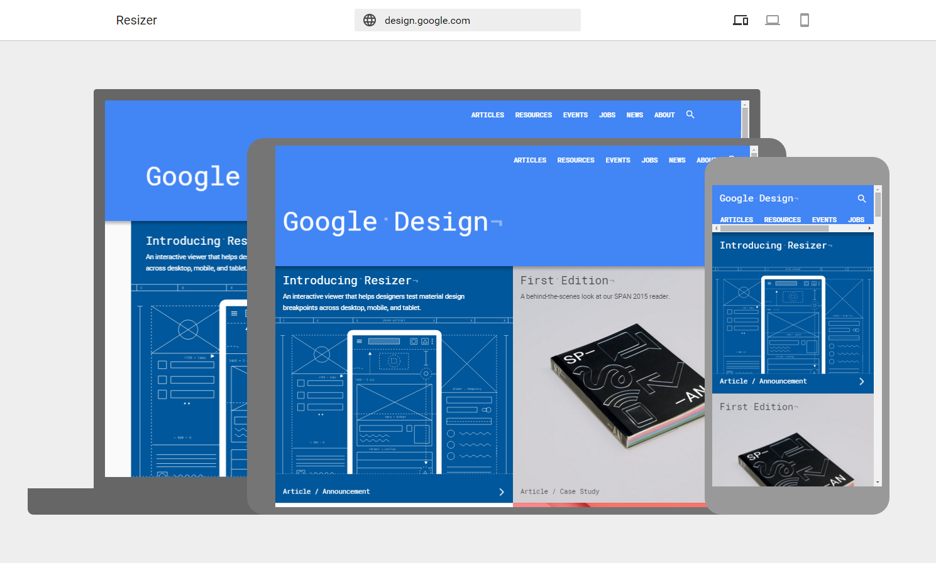Click 'Article / Case Study' in tablet preview

pyautogui.click(x=559, y=491)
